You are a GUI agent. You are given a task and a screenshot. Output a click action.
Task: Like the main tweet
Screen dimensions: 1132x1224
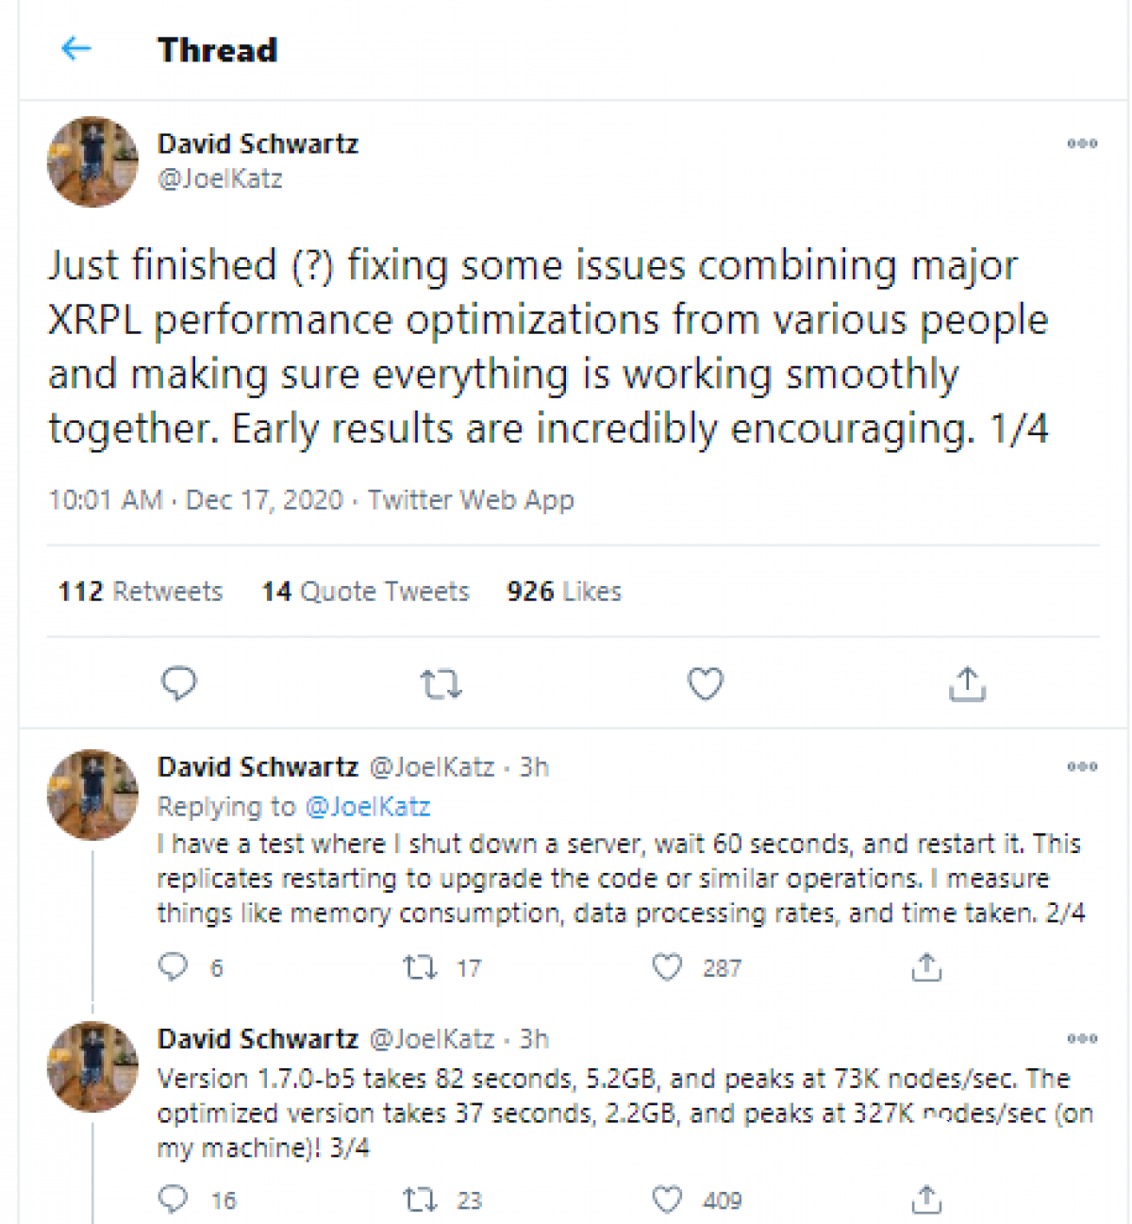[705, 683]
